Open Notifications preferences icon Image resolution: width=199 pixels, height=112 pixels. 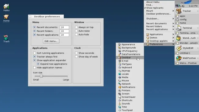pyautogui.click(x=119, y=87)
